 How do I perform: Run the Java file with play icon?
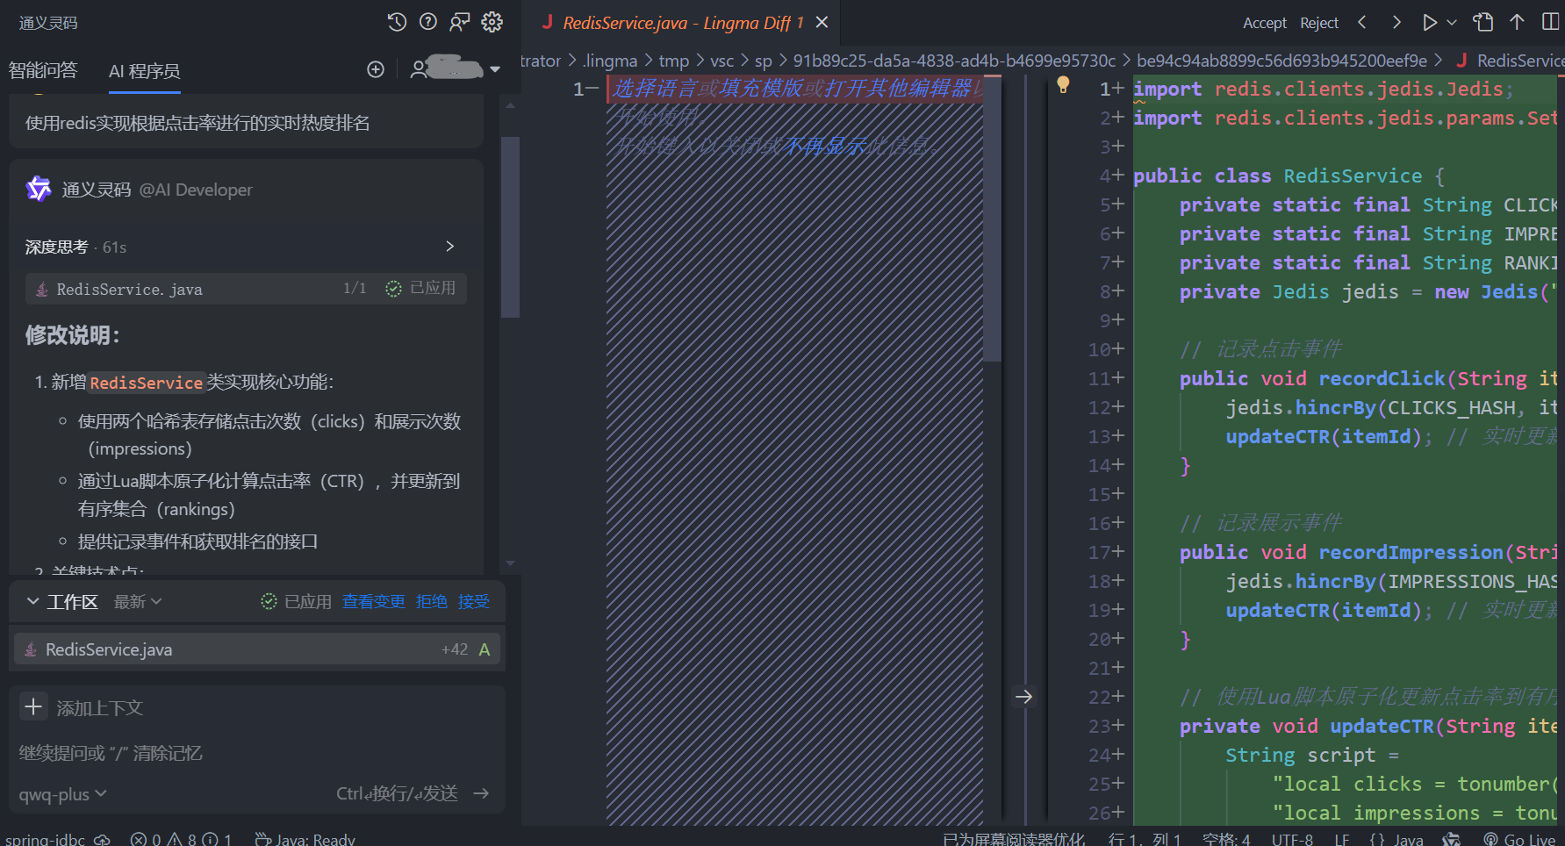click(x=1430, y=22)
